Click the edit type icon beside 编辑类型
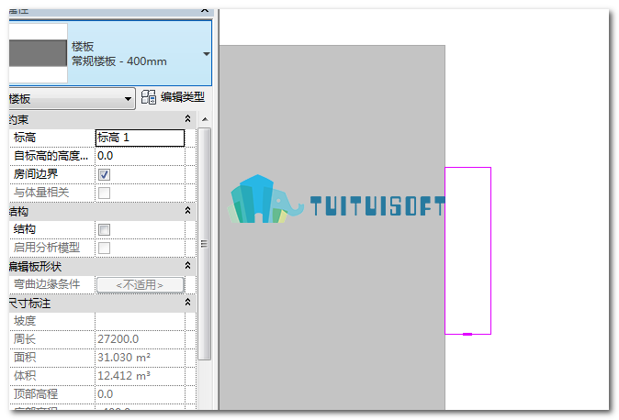Screen dimensions: 619x420 pos(149,97)
